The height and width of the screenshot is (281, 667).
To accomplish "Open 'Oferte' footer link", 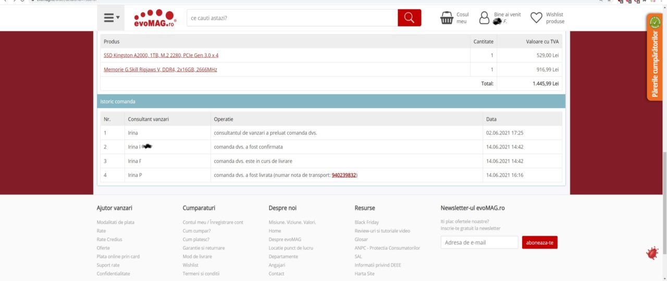I will 103,248.
